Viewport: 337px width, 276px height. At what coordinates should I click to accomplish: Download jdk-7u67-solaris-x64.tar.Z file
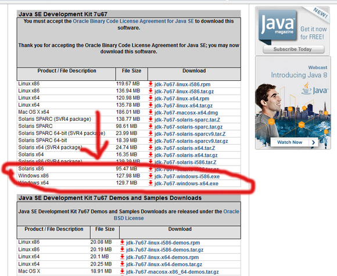coord(185,148)
